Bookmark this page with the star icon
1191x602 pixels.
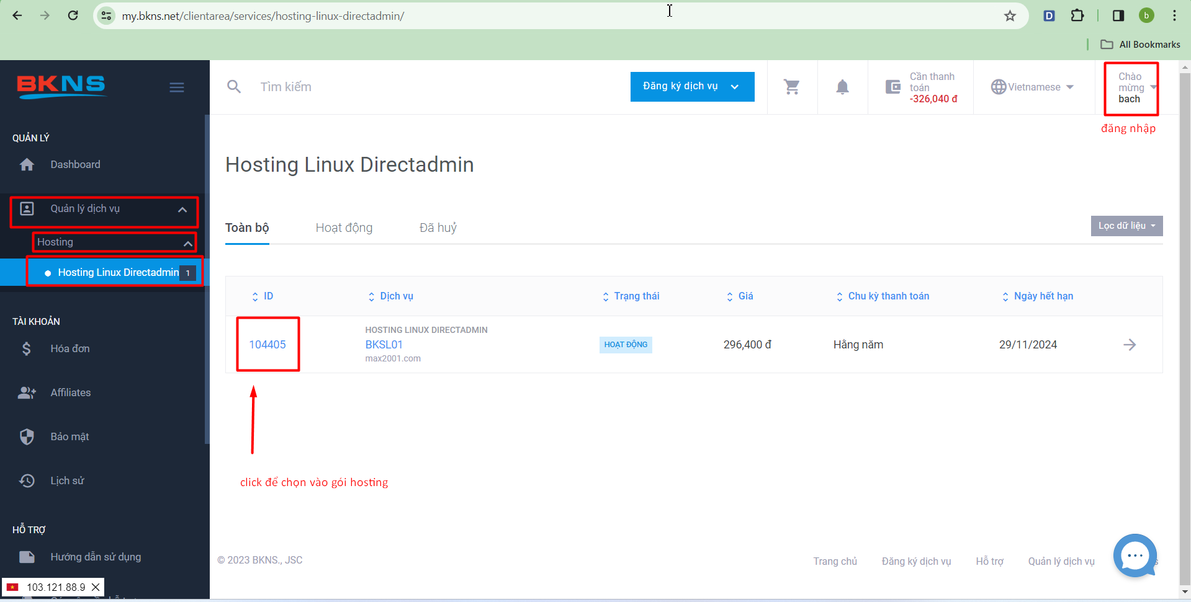pyautogui.click(x=1010, y=15)
